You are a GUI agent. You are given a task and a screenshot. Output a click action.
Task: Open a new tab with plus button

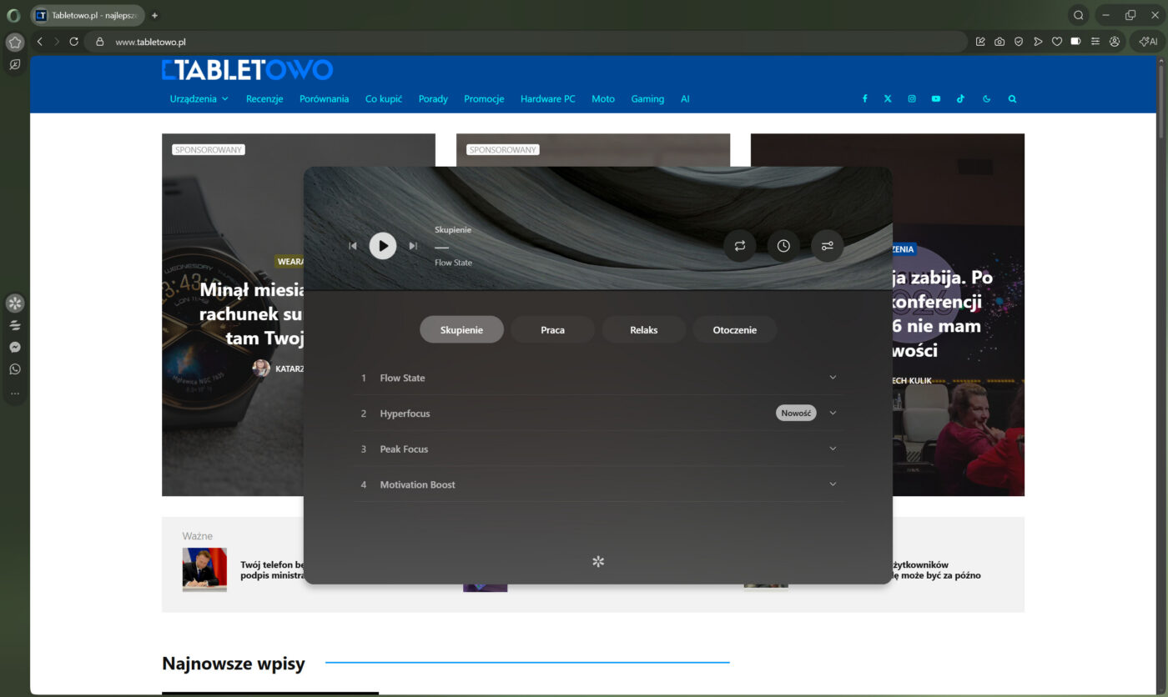154,15
